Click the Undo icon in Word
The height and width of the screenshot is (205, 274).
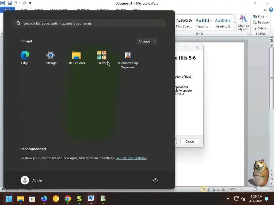pos(15,3)
